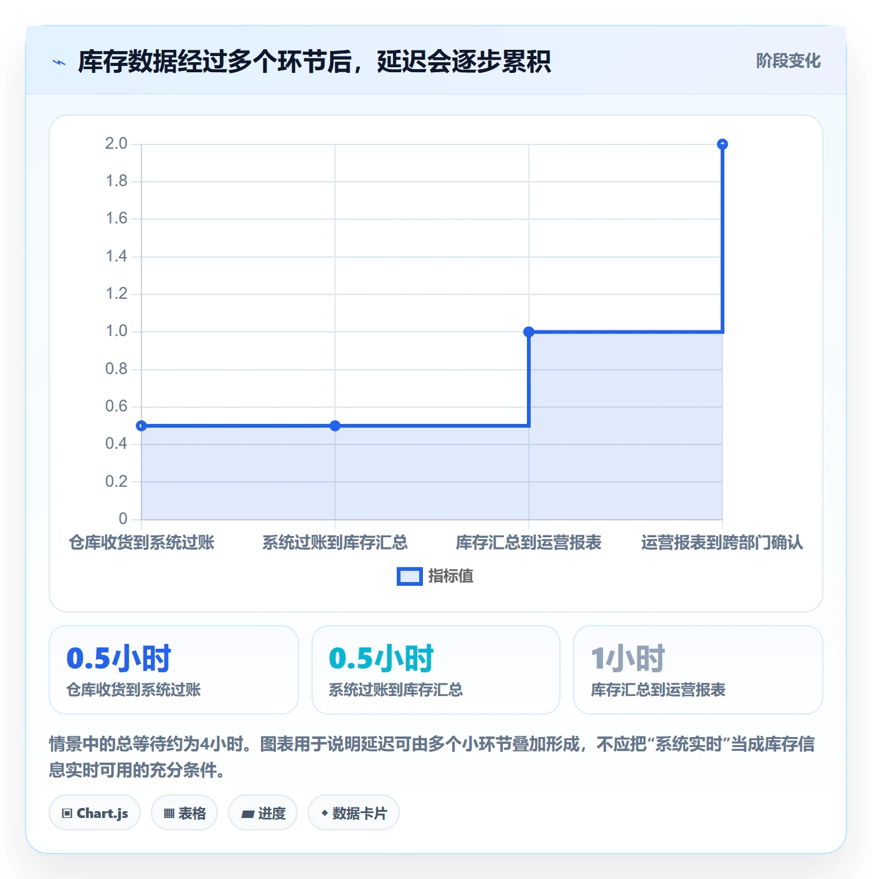Click y-axis label 2.0
Screen dimensions: 872x879
[116, 144]
